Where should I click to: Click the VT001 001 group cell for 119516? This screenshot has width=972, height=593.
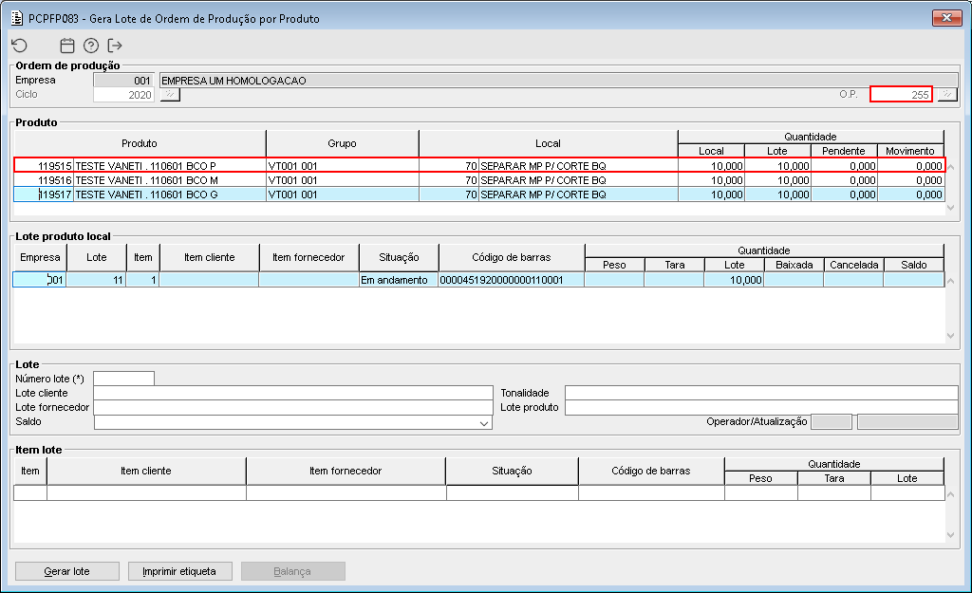(342, 179)
